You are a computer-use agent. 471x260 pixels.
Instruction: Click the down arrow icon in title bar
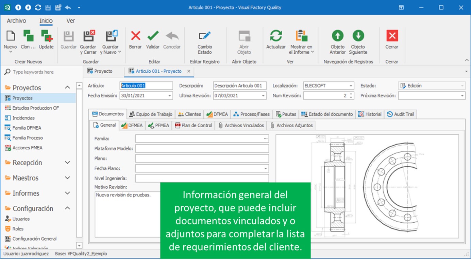28,7
